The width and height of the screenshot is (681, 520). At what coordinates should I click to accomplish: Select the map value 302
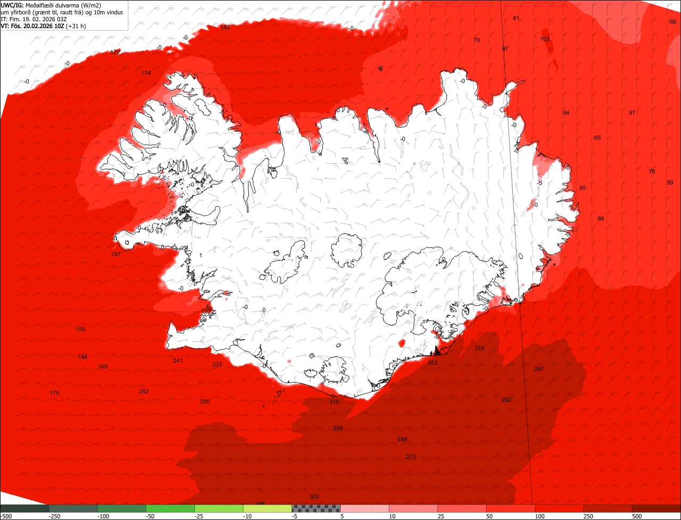coord(314,497)
